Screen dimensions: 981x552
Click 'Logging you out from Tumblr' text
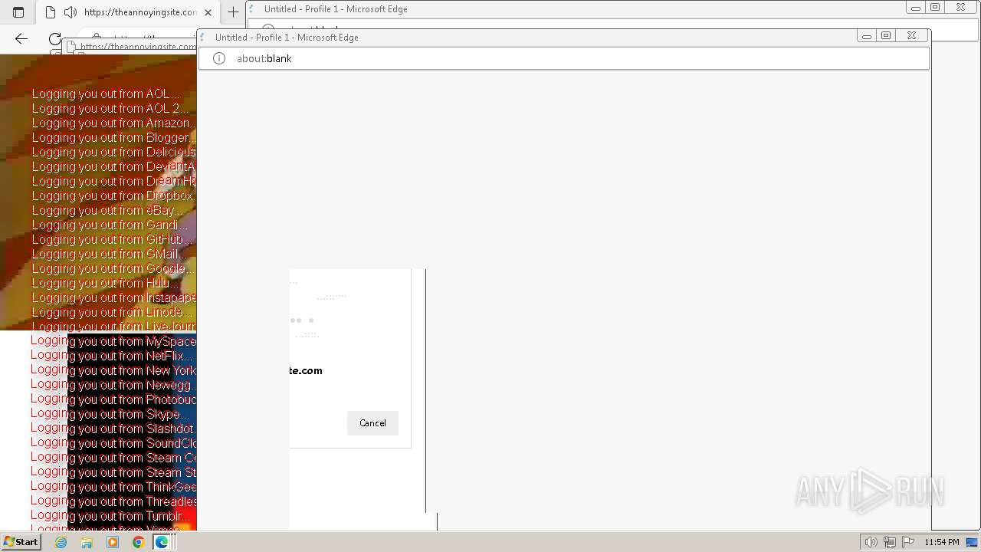tap(110, 516)
